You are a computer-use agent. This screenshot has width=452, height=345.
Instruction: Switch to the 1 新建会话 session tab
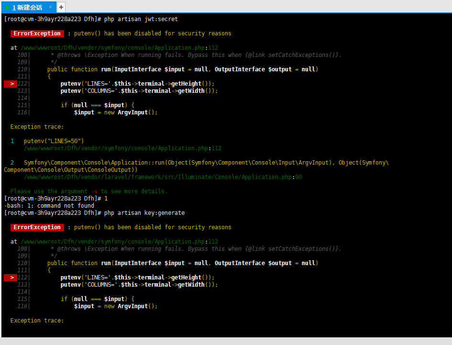(26, 7)
